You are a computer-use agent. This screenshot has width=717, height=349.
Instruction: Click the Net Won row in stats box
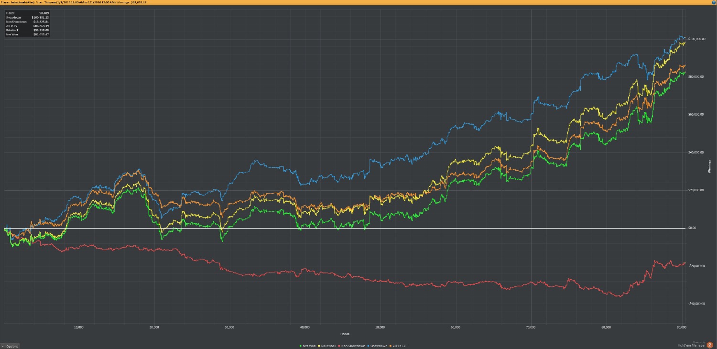(x=27, y=35)
